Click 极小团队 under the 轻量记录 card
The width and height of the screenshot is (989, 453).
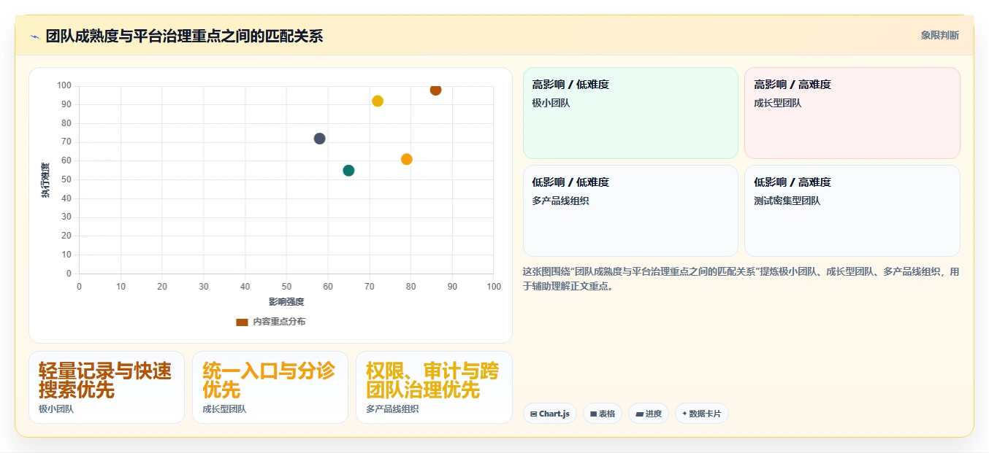coord(56,409)
